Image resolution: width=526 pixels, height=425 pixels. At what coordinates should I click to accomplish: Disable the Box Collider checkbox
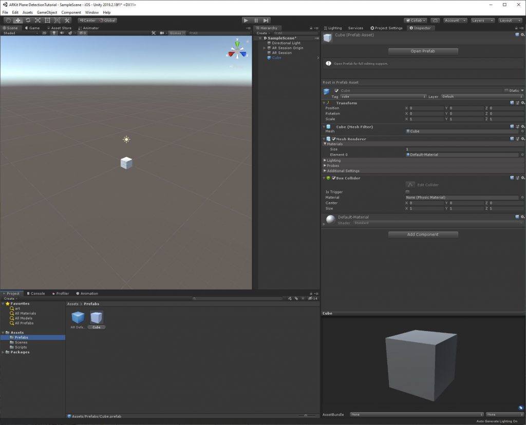(334, 178)
